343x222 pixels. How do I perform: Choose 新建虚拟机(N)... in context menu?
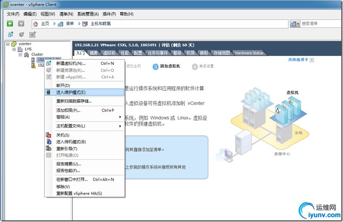click(x=85, y=64)
